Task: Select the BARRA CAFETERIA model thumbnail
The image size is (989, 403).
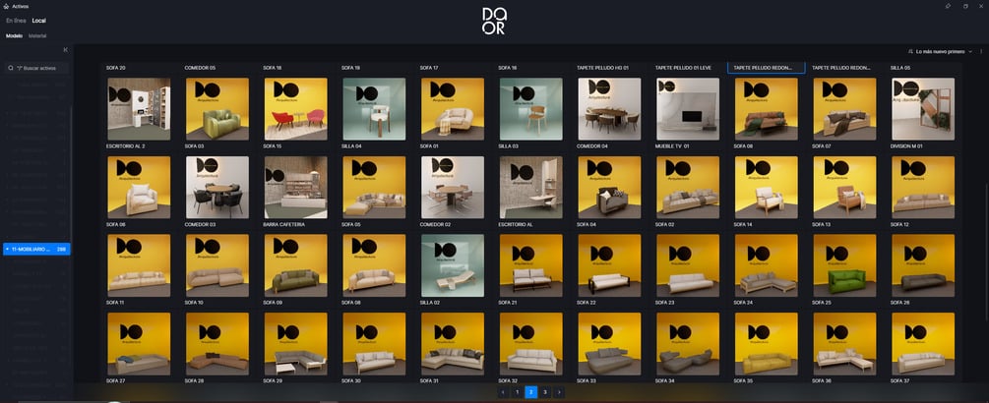Action: tap(296, 187)
